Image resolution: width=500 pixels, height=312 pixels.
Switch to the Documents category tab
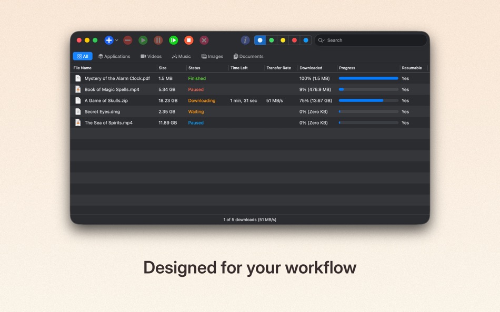point(248,56)
